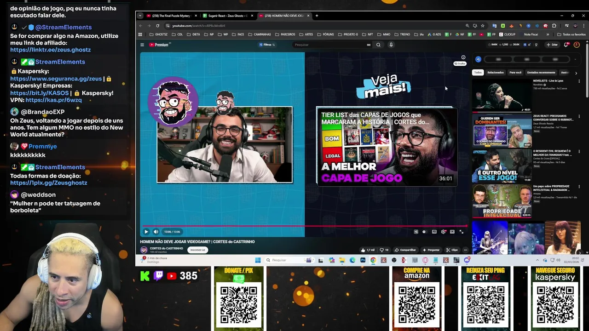Toggle autoplay switch in the player

(x=424, y=232)
